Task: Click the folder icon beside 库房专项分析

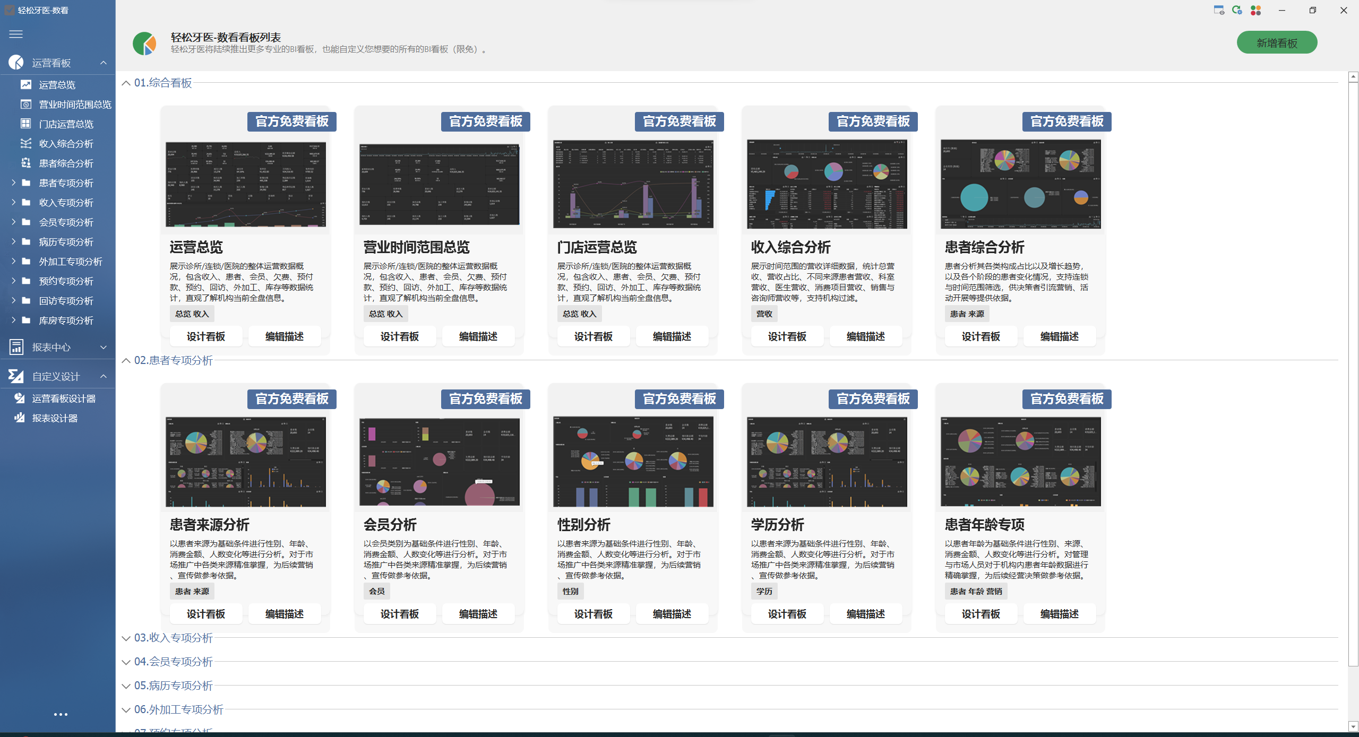Action: point(26,320)
